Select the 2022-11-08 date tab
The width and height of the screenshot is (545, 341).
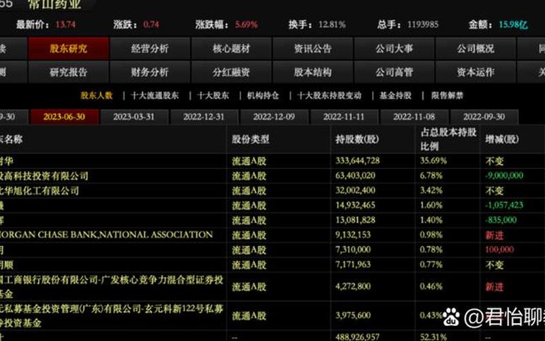(x=414, y=117)
